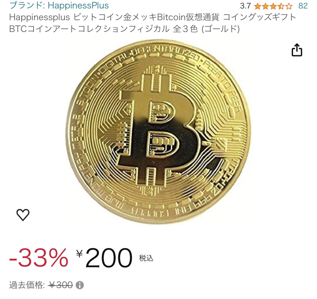Open the 82 customer reviews link

(303, 6)
